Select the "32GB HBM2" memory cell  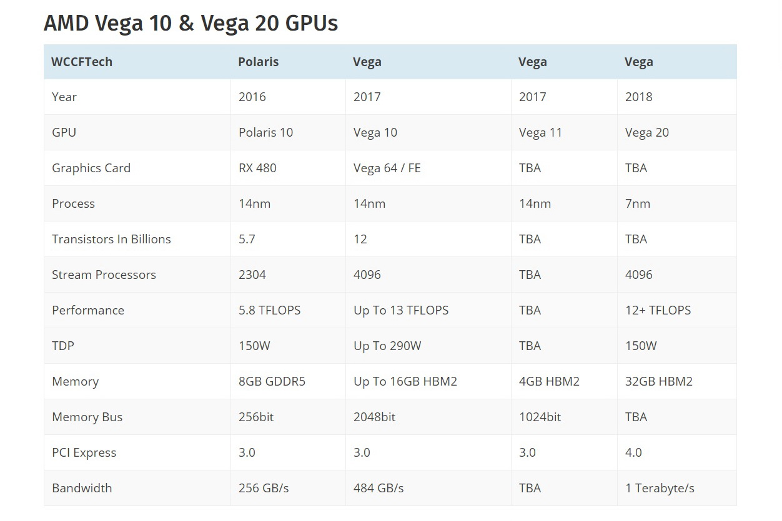[x=659, y=381]
